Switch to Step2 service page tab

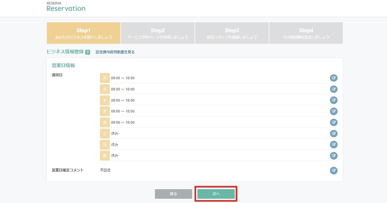click(158, 33)
